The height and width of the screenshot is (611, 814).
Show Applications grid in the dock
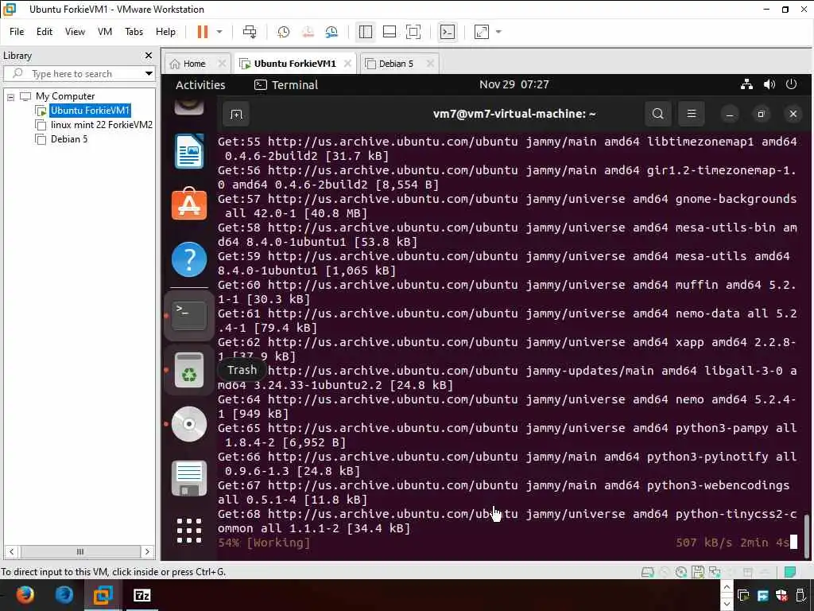pos(189,531)
